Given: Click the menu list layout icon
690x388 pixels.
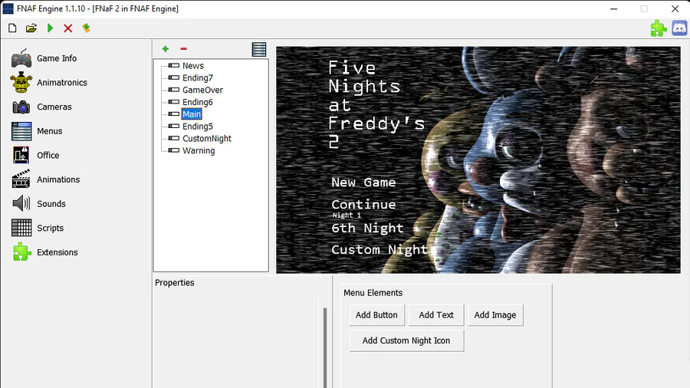Looking at the screenshot, I should click(259, 49).
